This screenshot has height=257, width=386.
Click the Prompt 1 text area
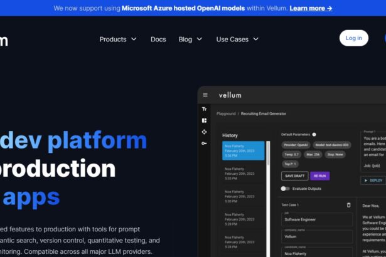tap(373, 151)
